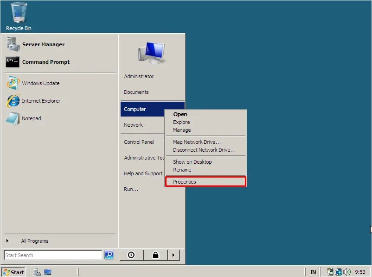Select Computer in Start menu
This screenshot has height=277, width=372.
pos(142,109)
